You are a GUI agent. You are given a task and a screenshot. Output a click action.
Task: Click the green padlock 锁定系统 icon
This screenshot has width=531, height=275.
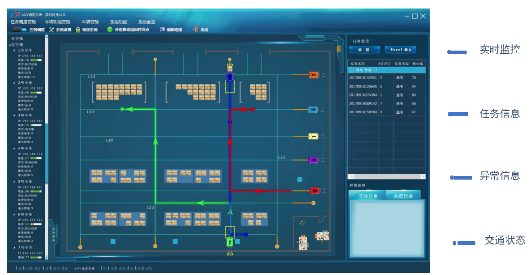point(78,30)
